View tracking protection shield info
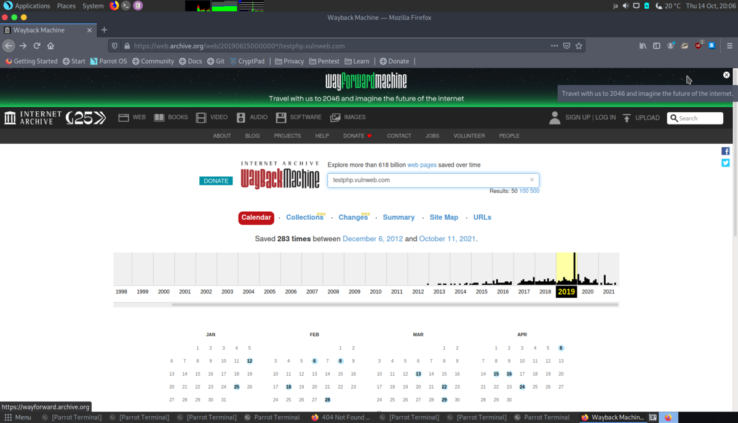 pyautogui.click(x=114, y=45)
